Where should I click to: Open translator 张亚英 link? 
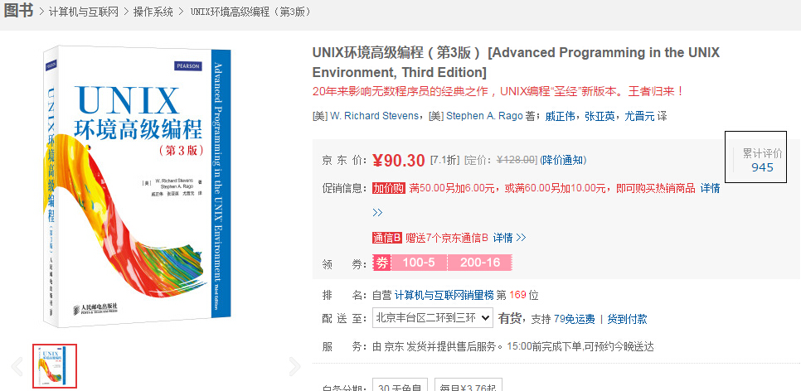(600, 116)
